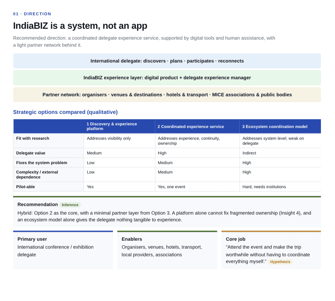335x301 pixels.
Task: Click 'High' in Fixes the system problem row
Action: [247, 163]
